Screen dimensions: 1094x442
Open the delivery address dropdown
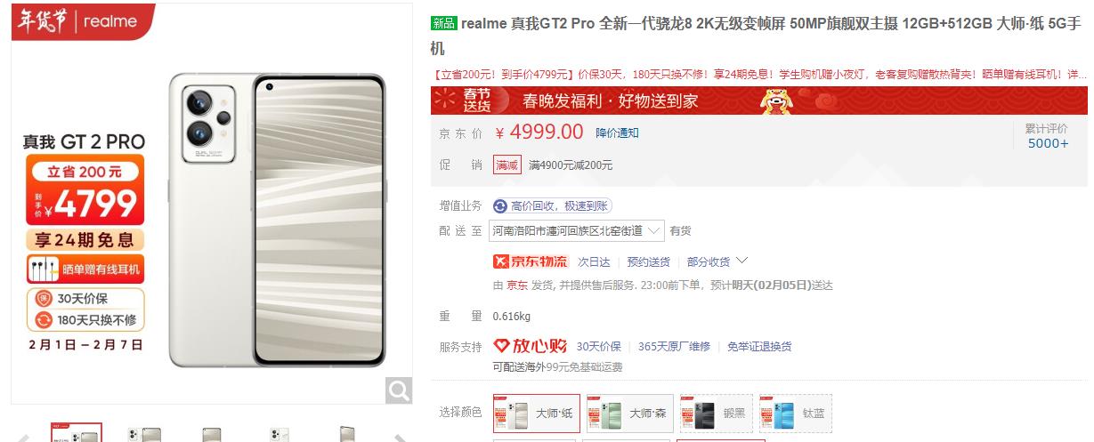(x=577, y=230)
